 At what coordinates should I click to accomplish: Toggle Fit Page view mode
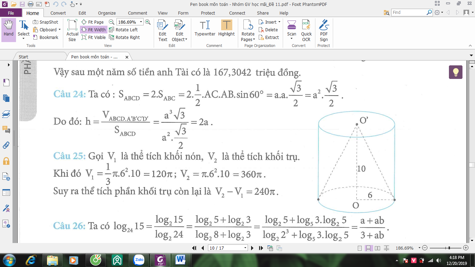click(93, 22)
